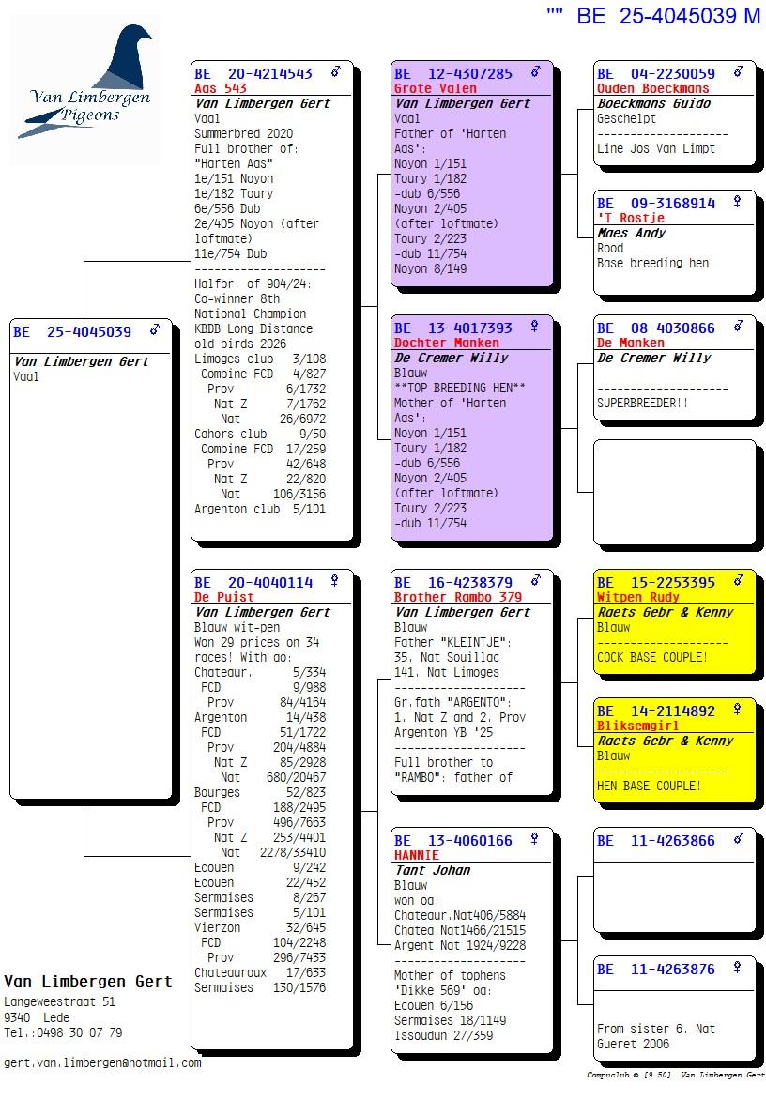Click the breeder name 'Maes Andy'
Screen dimensions: 766x1100
pos(632,233)
